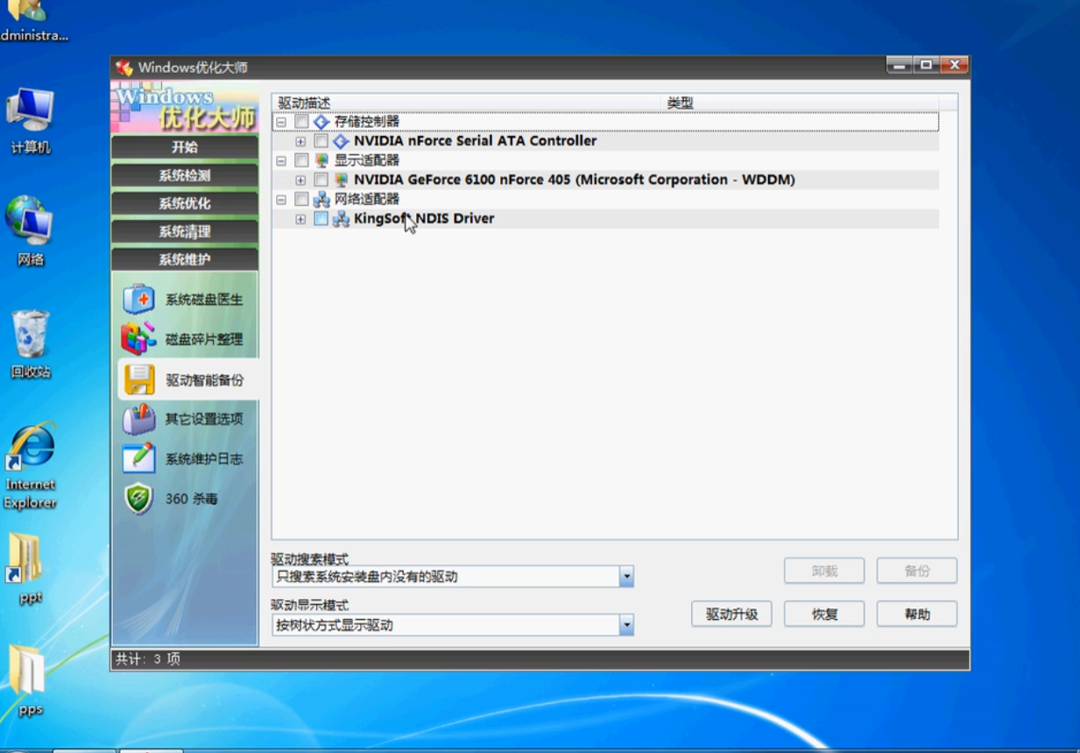Switch to the 系统清理 section

pyautogui.click(x=185, y=231)
